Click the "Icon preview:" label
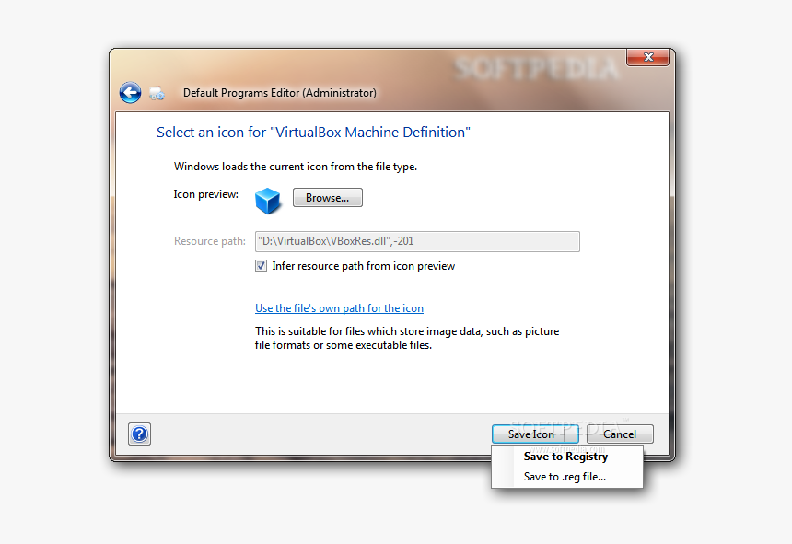Viewport: 792px width, 544px height. (x=206, y=194)
